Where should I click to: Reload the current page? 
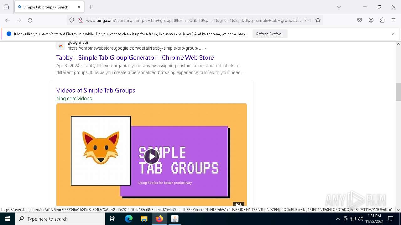point(30,20)
